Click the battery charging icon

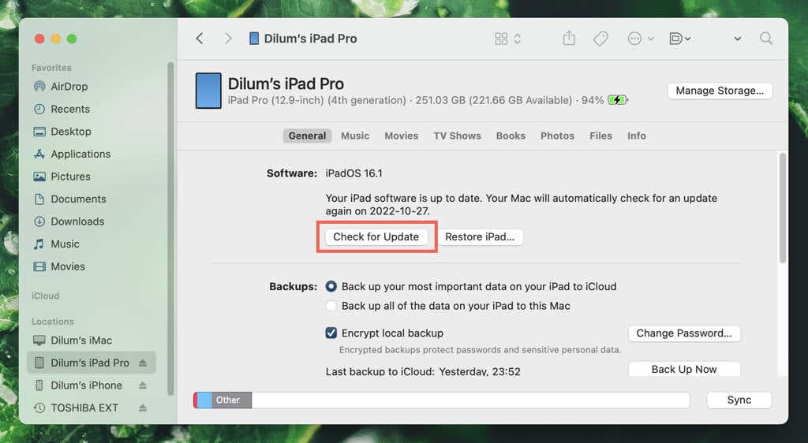pyautogui.click(x=617, y=100)
